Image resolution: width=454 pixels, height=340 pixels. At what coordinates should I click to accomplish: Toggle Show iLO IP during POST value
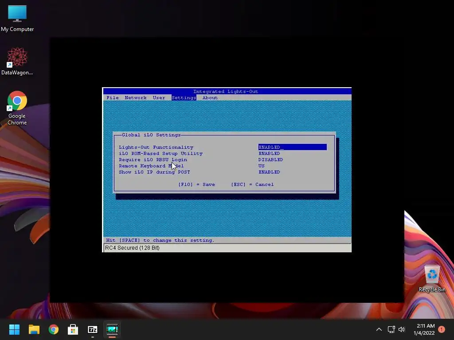click(x=269, y=172)
